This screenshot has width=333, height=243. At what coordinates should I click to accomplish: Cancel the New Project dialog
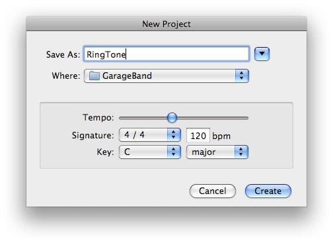pos(213,191)
